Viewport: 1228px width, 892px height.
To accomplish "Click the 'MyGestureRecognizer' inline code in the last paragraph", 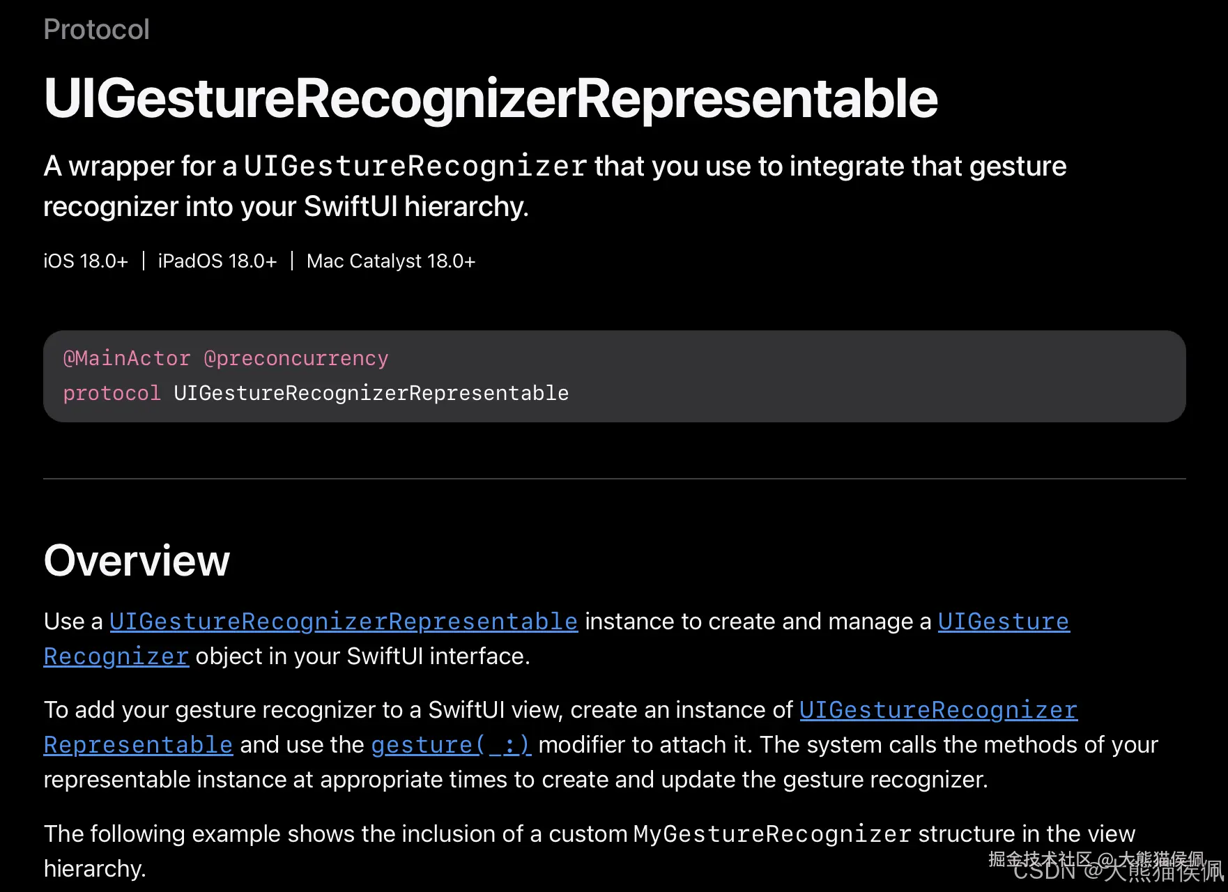I will 772,834.
